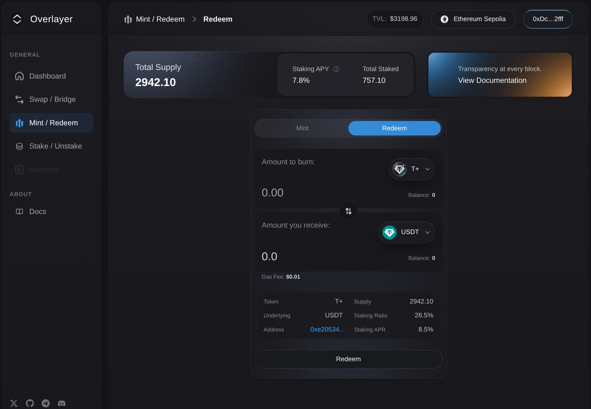Click the breadcrumb Mint / Redeem chart icon
The height and width of the screenshot is (409, 591).
tap(128, 19)
